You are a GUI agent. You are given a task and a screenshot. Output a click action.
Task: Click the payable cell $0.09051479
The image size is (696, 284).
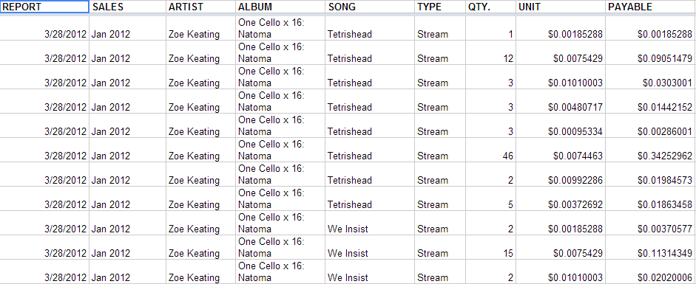pyautogui.click(x=651, y=52)
